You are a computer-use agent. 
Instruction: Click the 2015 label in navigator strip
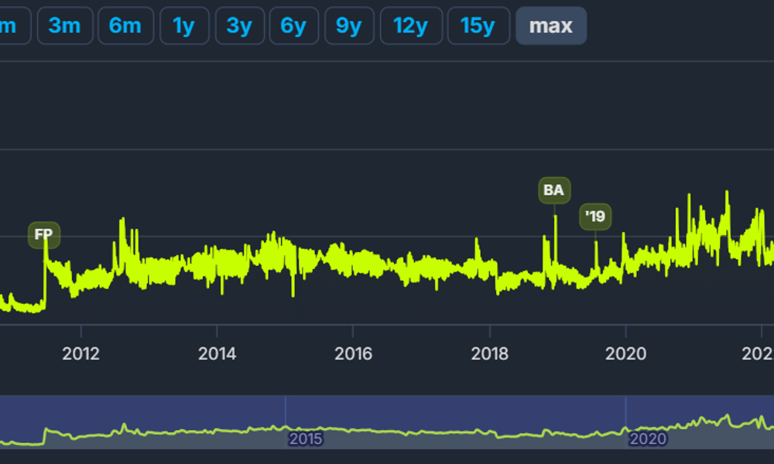pyautogui.click(x=306, y=439)
